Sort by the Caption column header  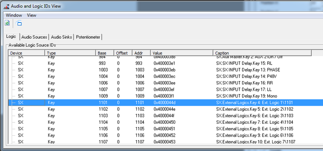click(262, 53)
